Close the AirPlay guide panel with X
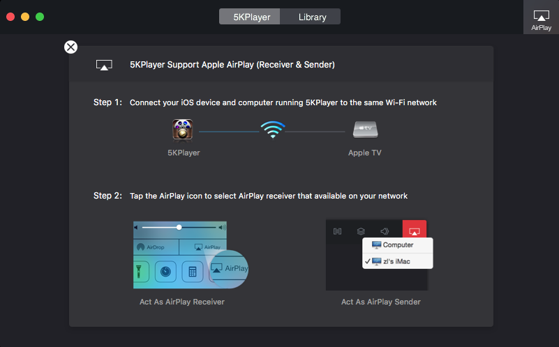Screen dimensions: 559x347 71,47
